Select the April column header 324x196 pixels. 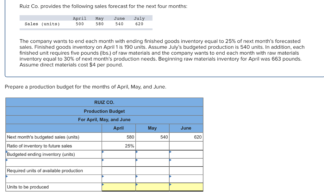(x=118, y=128)
